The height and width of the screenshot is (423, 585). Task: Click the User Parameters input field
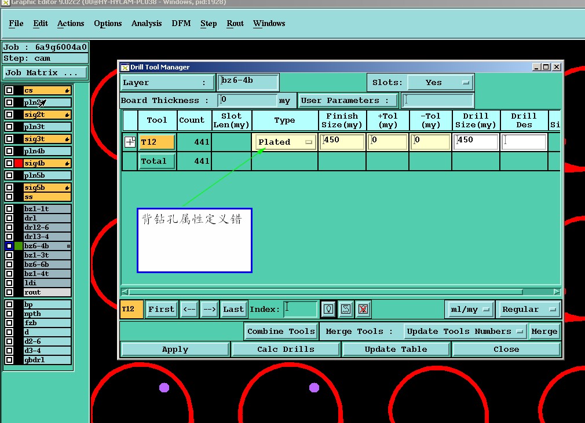pyautogui.click(x=438, y=100)
